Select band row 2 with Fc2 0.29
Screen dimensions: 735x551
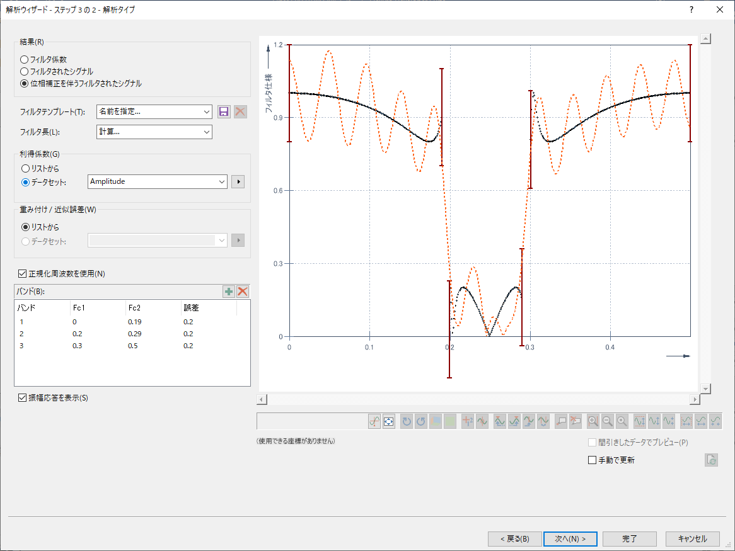point(132,334)
